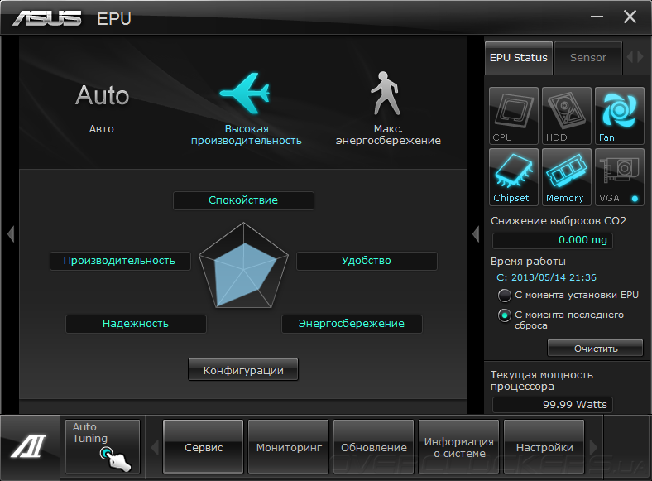Viewport: 652px width, 481px height.
Task: Click the 'Время работы' heading
Action: click(528, 262)
